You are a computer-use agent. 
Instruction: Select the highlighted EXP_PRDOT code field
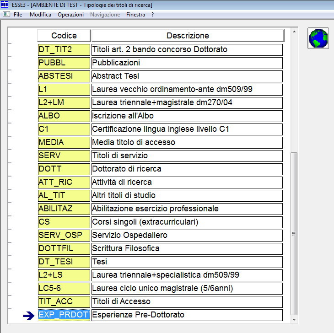[64, 315]
